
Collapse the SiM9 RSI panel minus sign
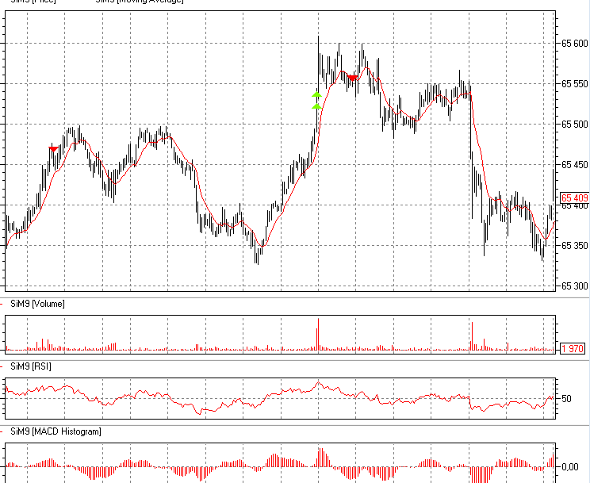click(3, 367)
